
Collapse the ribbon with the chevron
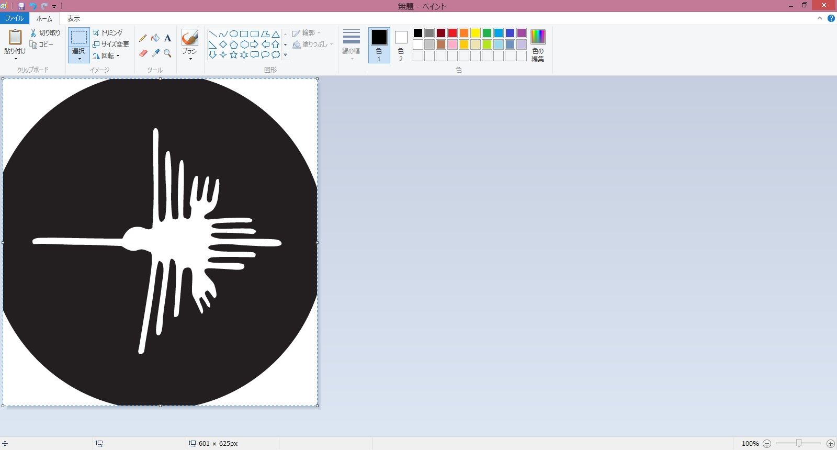[x=820, y=18]
